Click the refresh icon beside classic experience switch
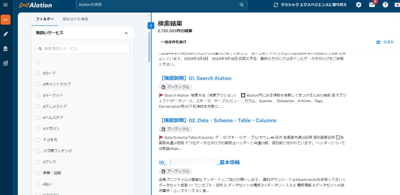400x195 pixels. coord(276,5)
